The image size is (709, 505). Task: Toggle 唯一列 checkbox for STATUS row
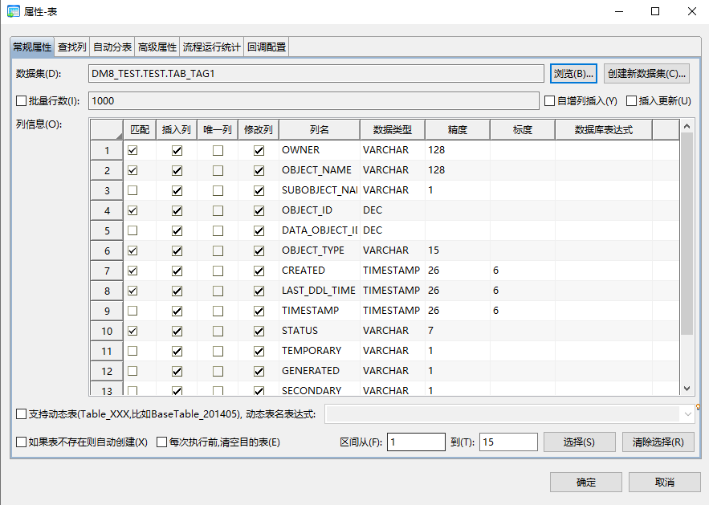click(218, 331)
